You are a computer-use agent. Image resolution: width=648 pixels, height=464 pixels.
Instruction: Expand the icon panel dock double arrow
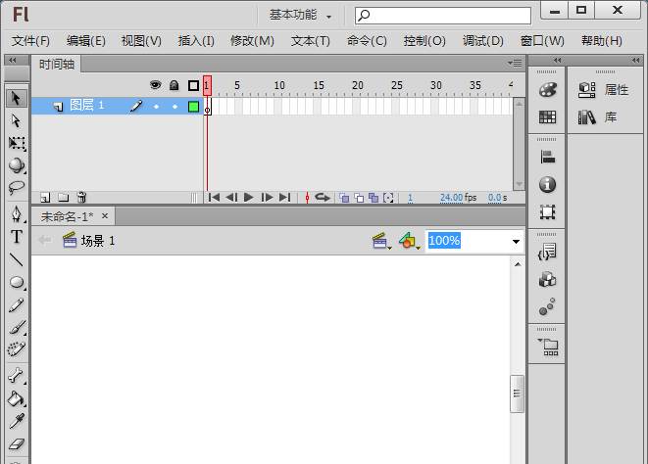point(558,61)
